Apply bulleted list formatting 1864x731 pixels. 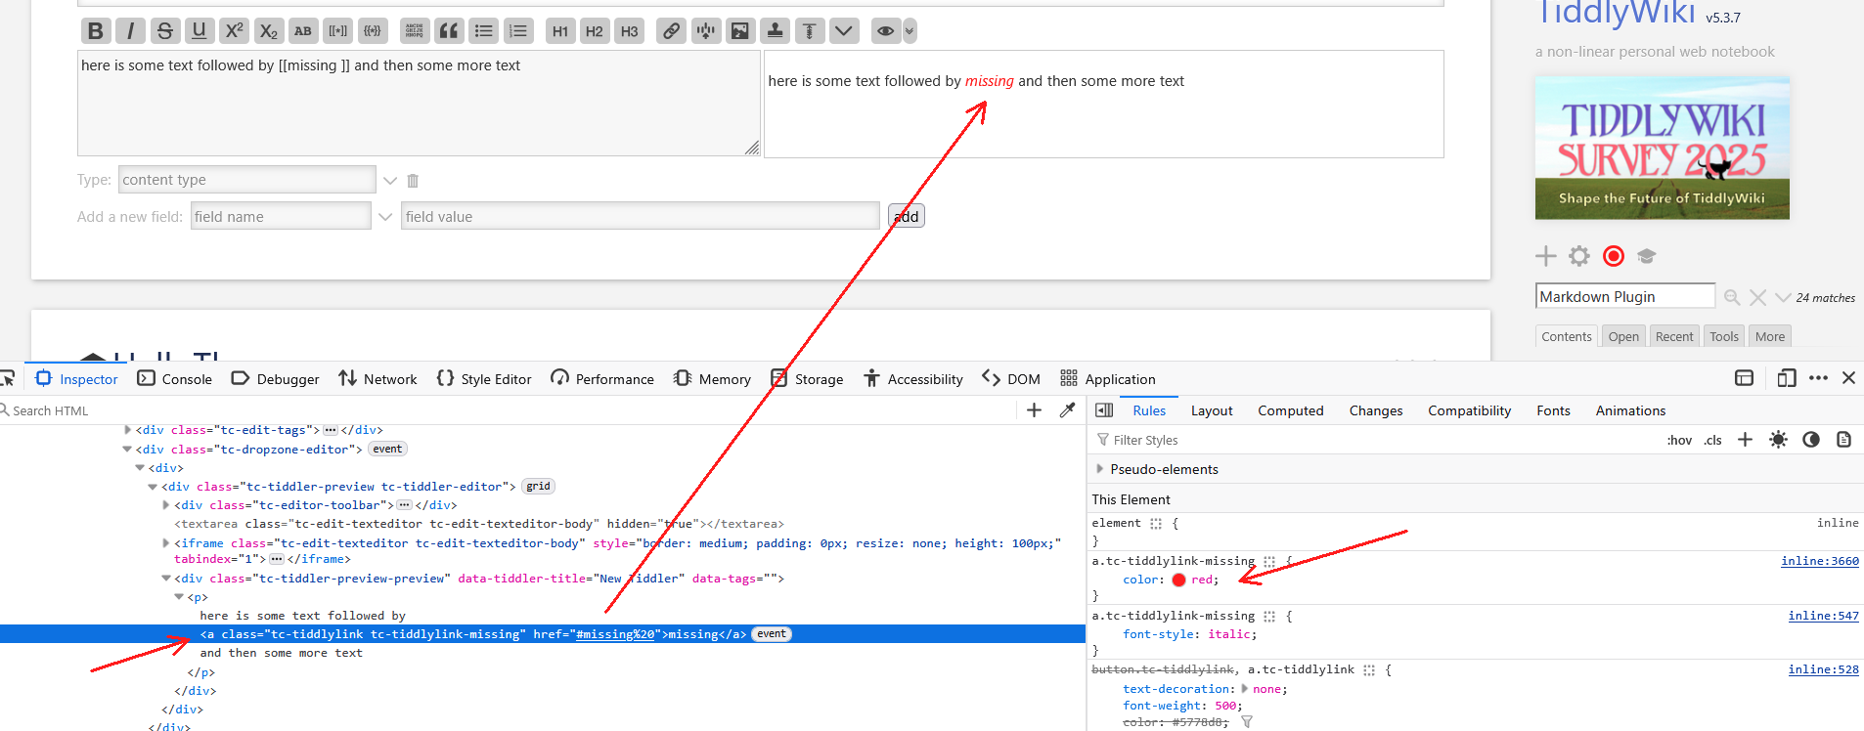pos(484,31)
